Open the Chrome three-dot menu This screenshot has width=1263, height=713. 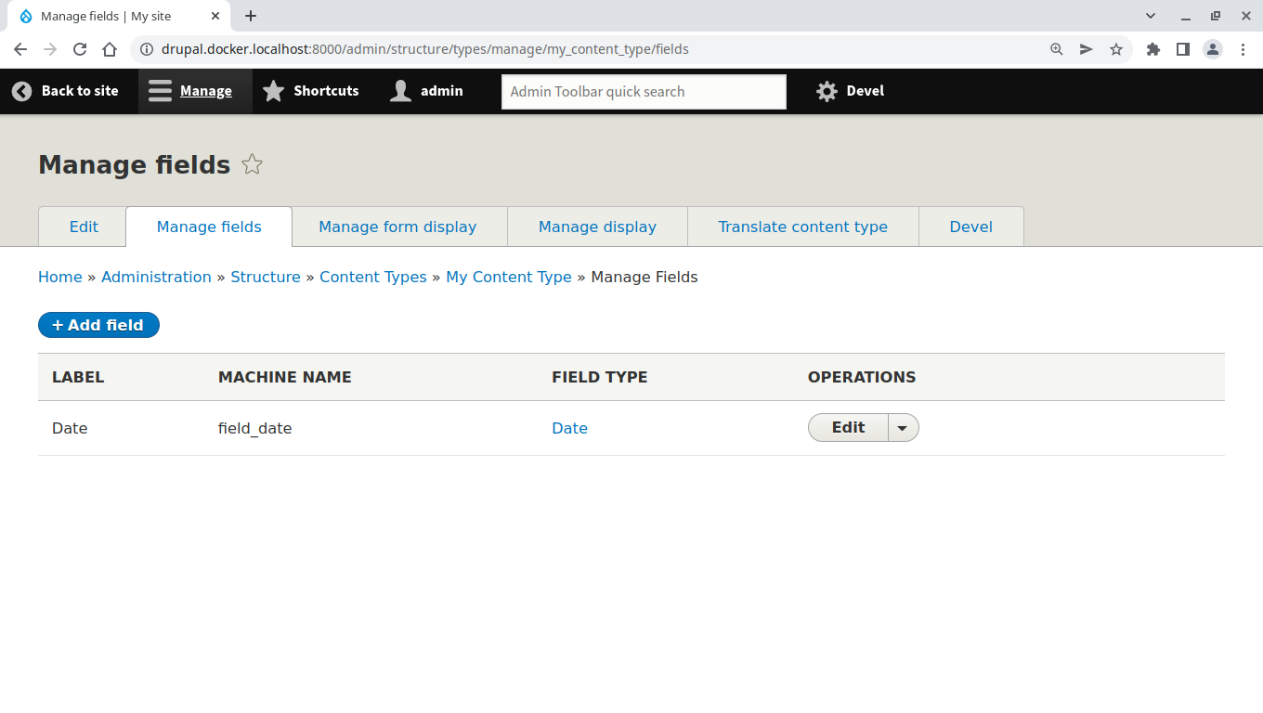pos(1243,49)
